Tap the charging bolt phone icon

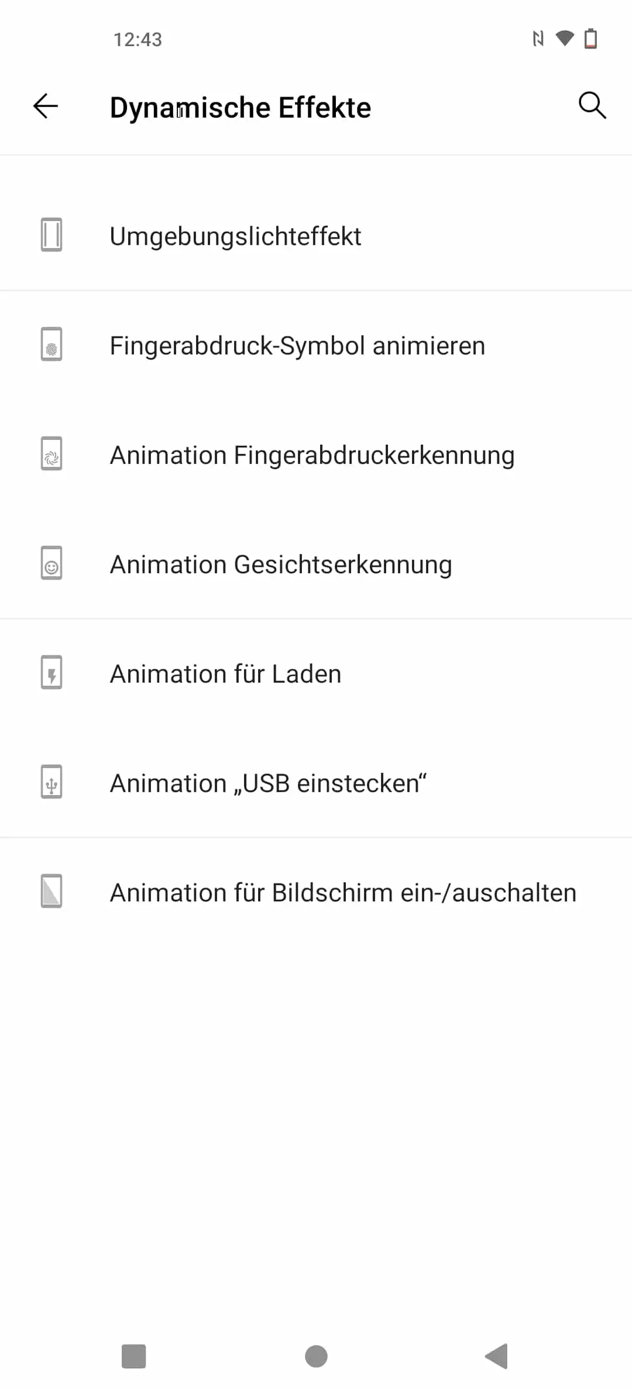[51, 672]
